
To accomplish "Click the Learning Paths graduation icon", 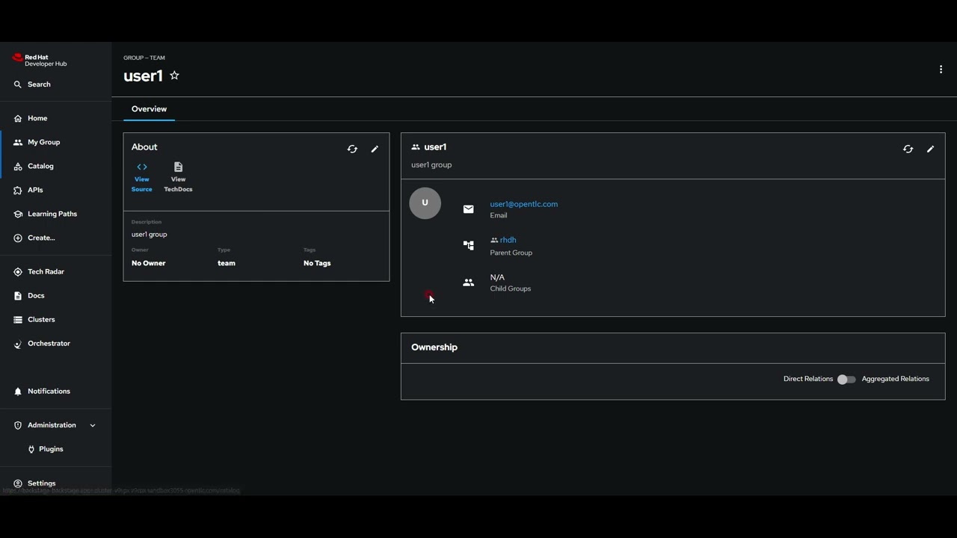I will pos(18,214).
